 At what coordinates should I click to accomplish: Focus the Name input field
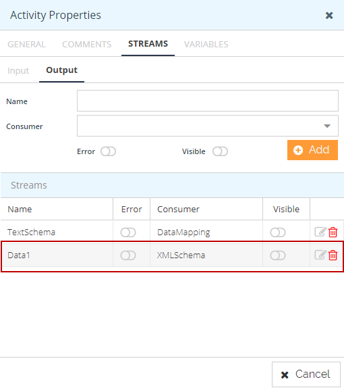click(208, 101)
